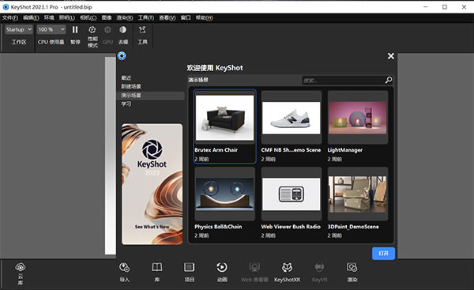474x290 pixels.
Task: Select the LightManager demo scene thumbnail
Action: click(358, 118)
